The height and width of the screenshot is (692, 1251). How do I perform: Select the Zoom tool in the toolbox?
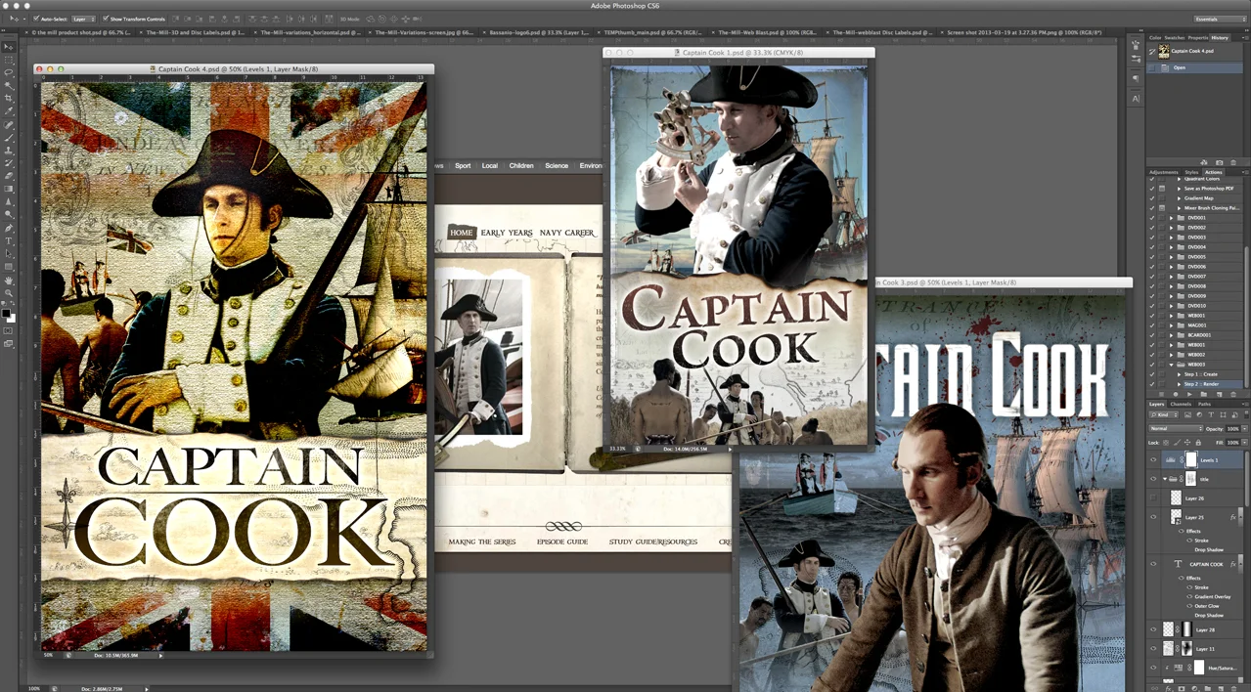[9, 292]
